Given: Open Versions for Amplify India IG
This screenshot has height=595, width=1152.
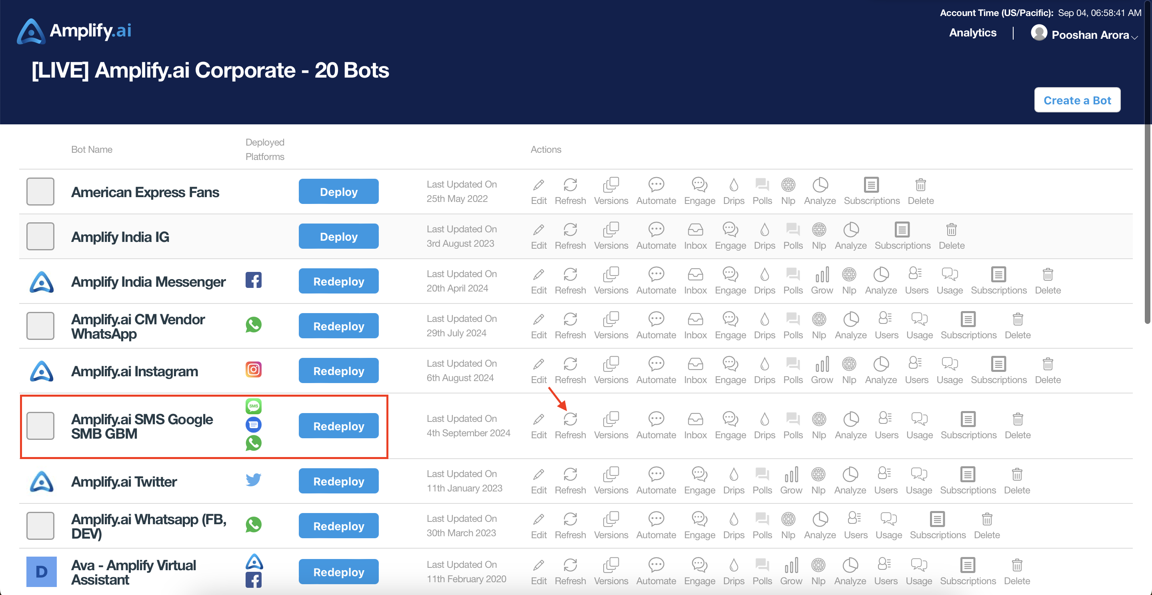Looking at the screenshot, I should pos(611,236).
